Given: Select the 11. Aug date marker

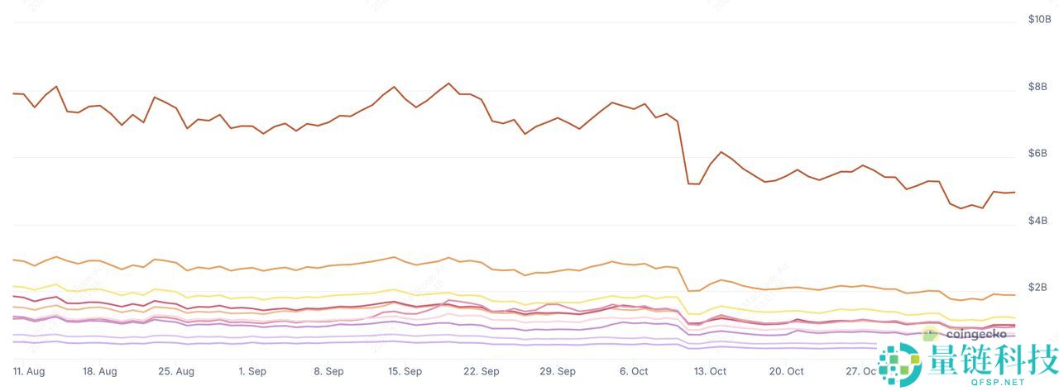Looking at the screenshot, I should point(29,372).
